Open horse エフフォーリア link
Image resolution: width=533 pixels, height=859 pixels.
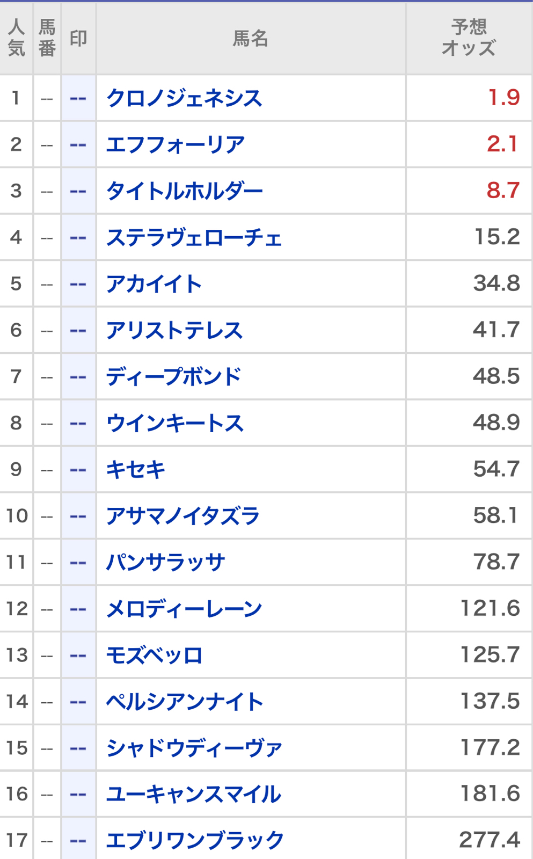pos(176,144)
